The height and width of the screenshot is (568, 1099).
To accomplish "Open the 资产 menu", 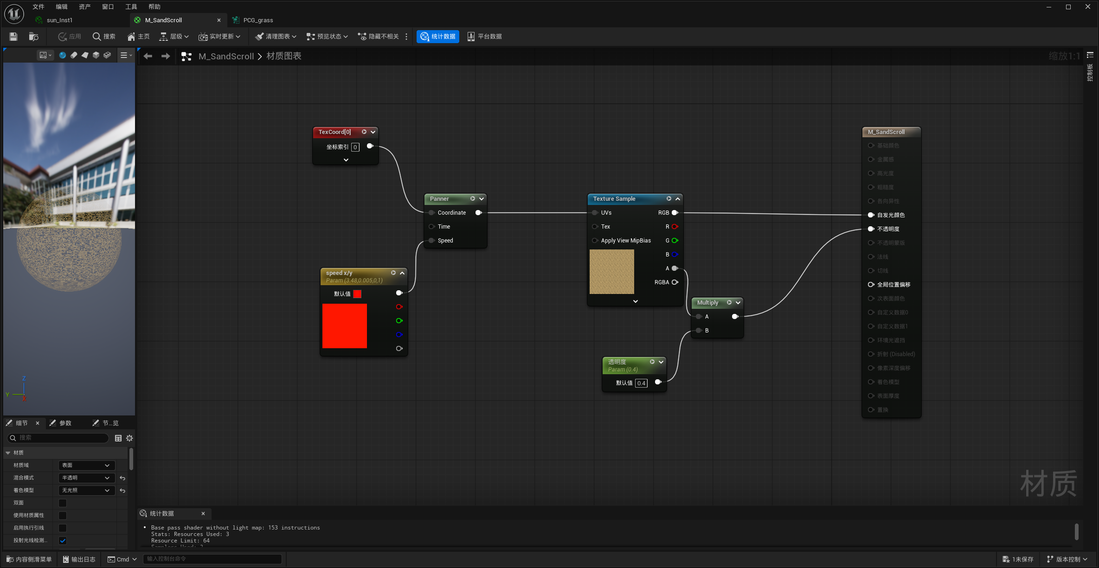I will pos(85,6).
